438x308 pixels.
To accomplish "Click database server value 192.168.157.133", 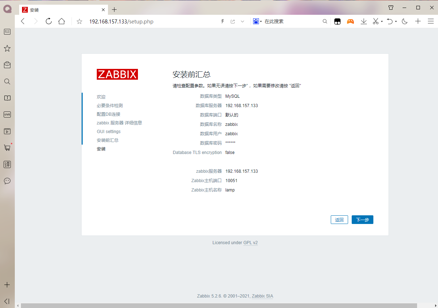I will click(242, 106).
